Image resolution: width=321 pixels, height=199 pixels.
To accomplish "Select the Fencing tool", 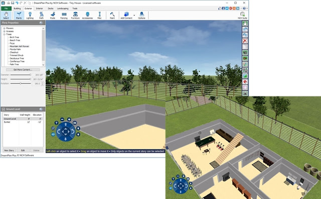I will [64, 16].
